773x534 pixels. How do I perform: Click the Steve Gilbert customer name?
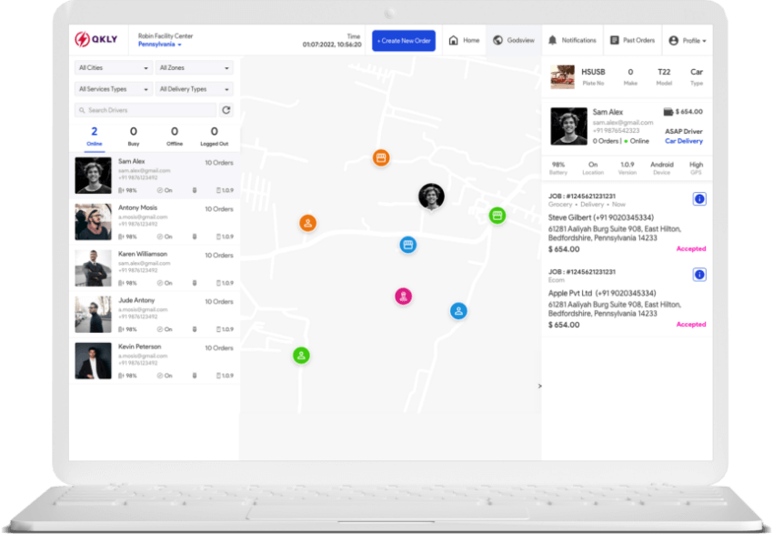pyautogui.click(x=569, y=217)
